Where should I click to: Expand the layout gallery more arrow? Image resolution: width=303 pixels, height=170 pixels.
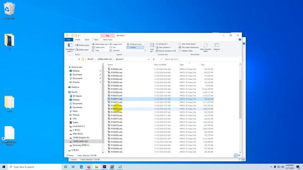(145, 51)
